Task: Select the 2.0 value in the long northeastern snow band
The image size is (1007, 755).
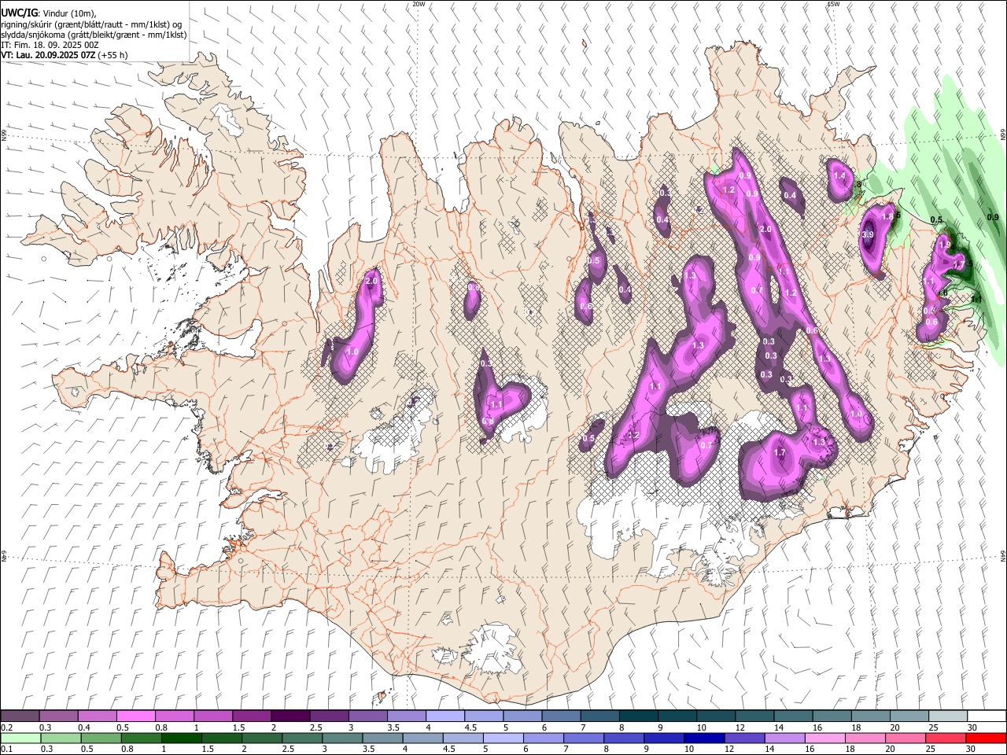Action: 766,230
